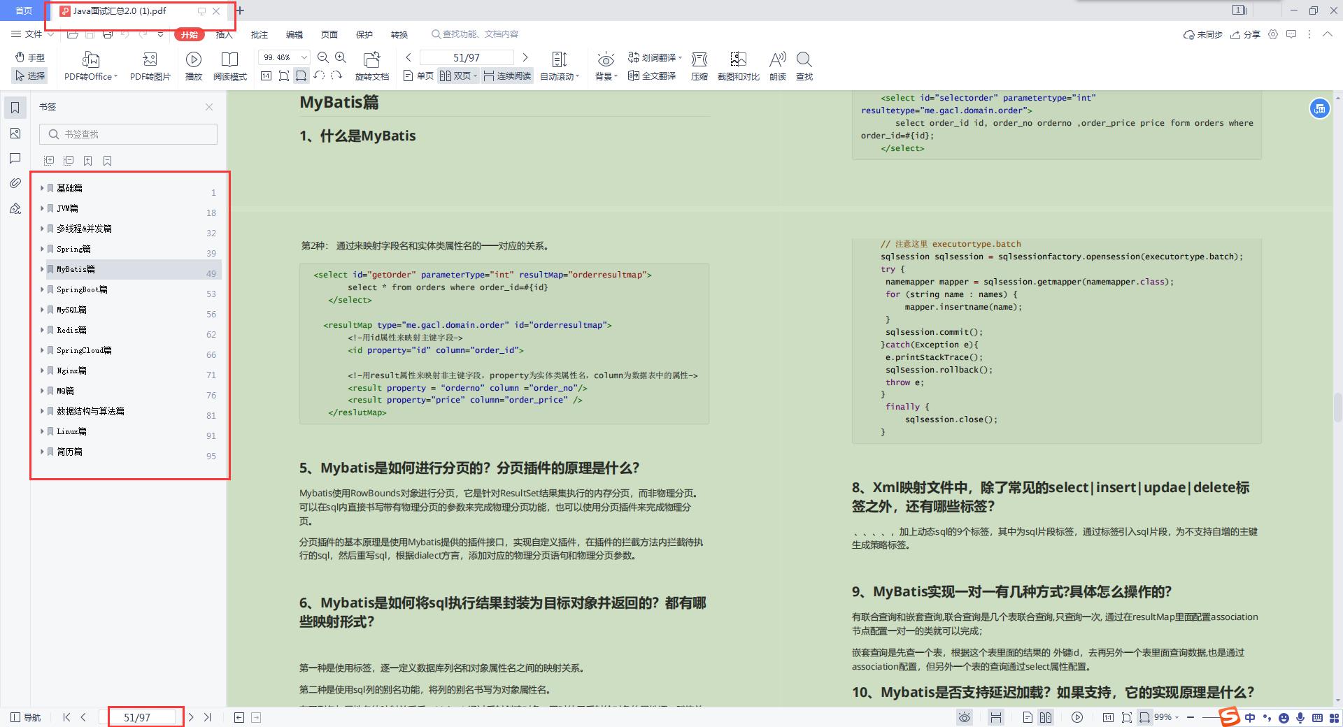The width and height of the screenshot is (1343, 727).
Task: Start read aloud (朗读)
Action: pos(778,66)
